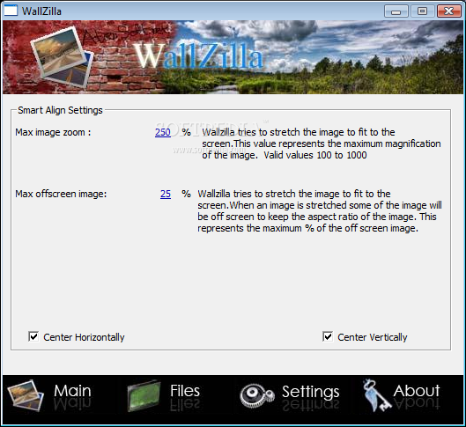Edit the 25 max offscreen image value

click(166, 194)
